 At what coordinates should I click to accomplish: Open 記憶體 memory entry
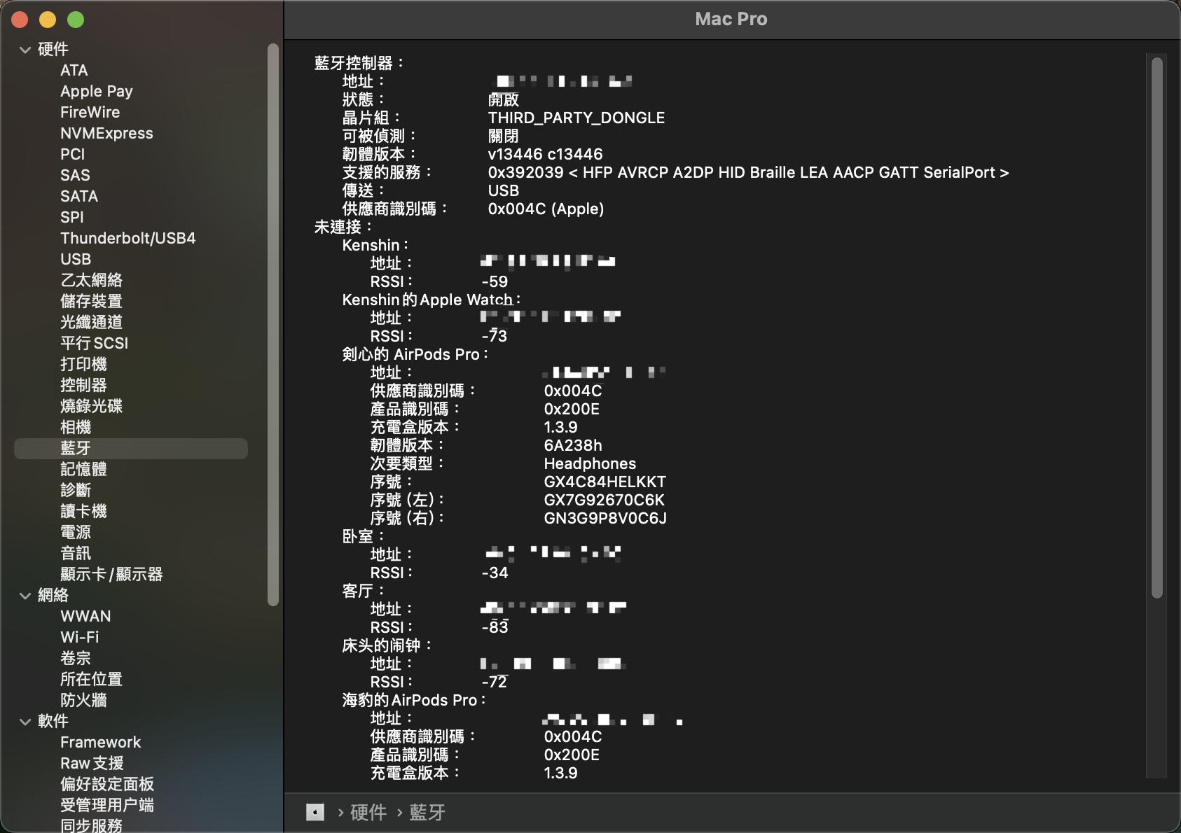[83, 470]
